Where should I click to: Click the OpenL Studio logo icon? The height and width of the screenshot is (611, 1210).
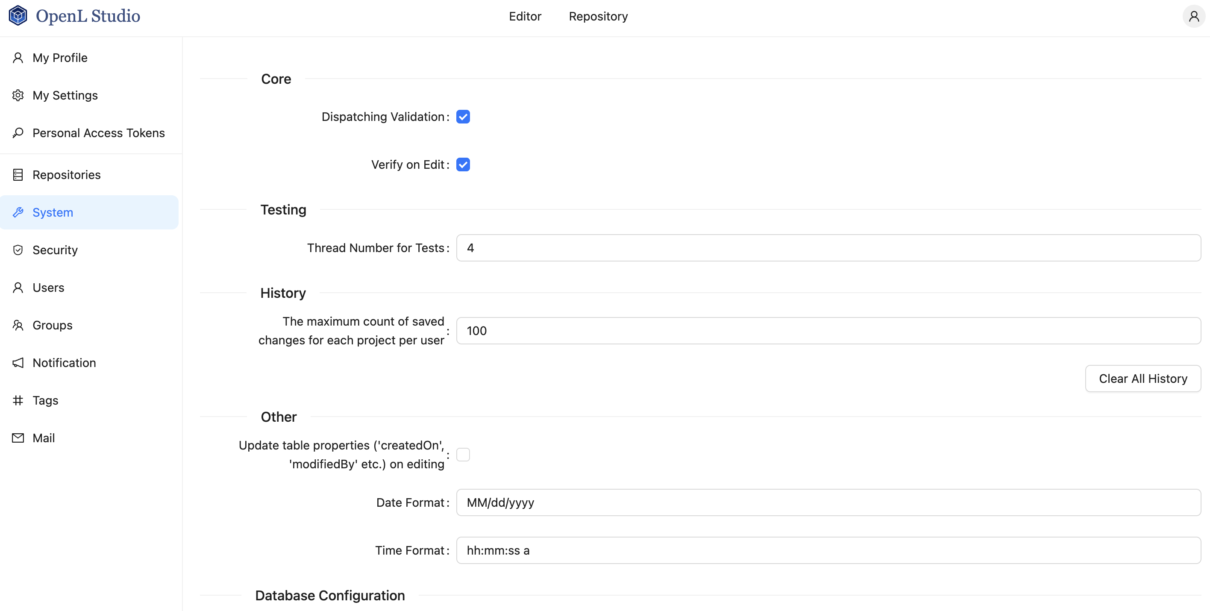tap(18, 16)
